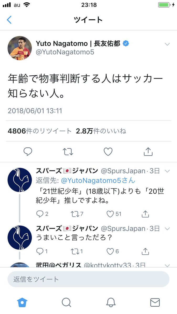
Task: Like the SpursJapan reply with 51 likes
Action: (114, 214)
